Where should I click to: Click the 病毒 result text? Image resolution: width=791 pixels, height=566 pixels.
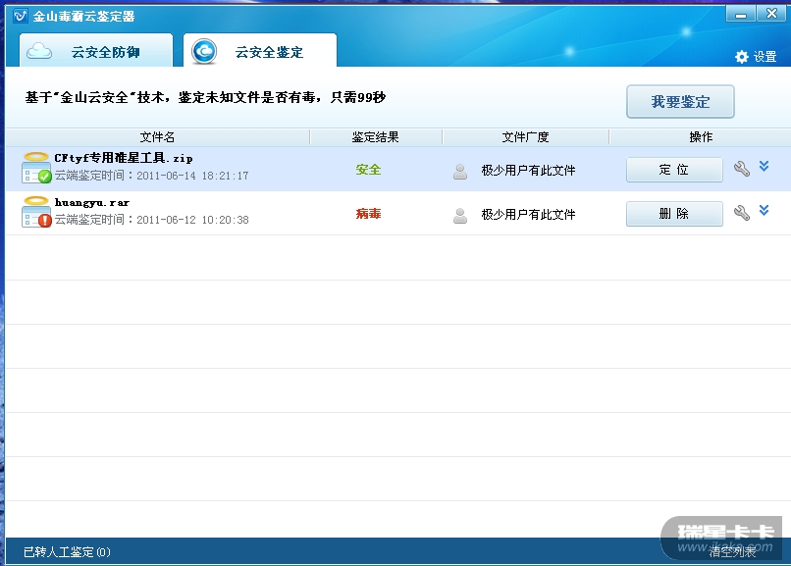click(x=368, y=214)
